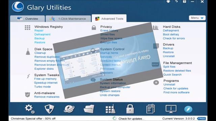
Task: Click the Anti-malware shield icon
Action: coord(28,95)
